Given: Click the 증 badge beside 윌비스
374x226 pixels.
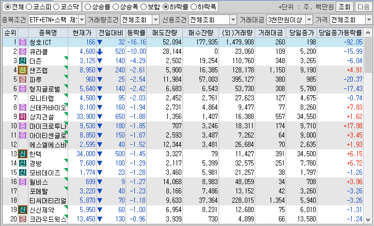Looking at the screenshot, I should pyautogui.click(x=23, y=182).
